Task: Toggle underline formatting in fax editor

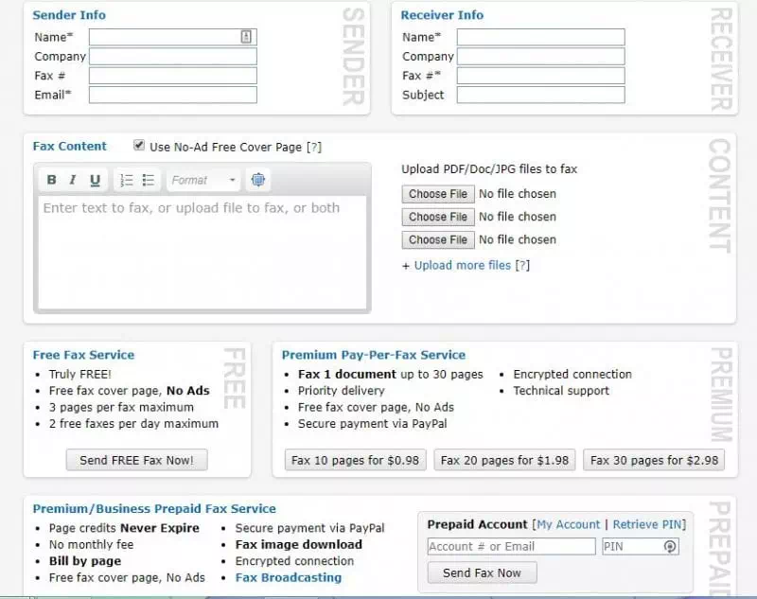Action: pyautogui.click(x=95, y=180)
